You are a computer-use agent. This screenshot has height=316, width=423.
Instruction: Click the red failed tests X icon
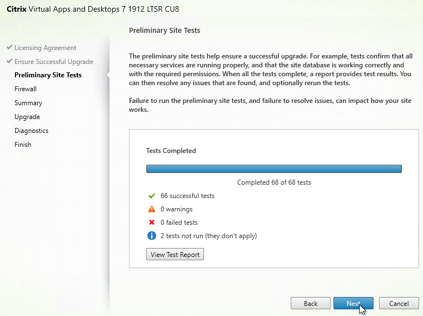coord(151,223)
